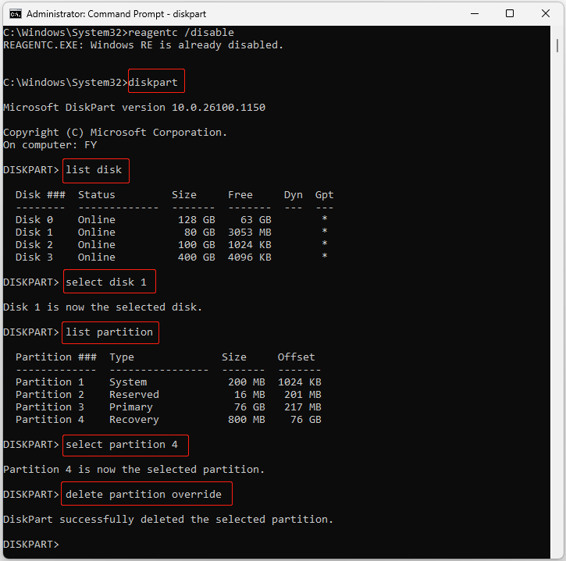Click the '4096 KB' free value
The image size is (566, 561).
[250, 257]
